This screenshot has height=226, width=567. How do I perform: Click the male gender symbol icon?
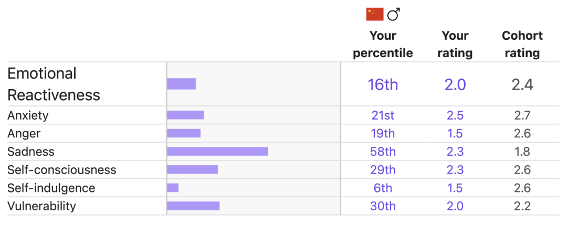point(394,15)
